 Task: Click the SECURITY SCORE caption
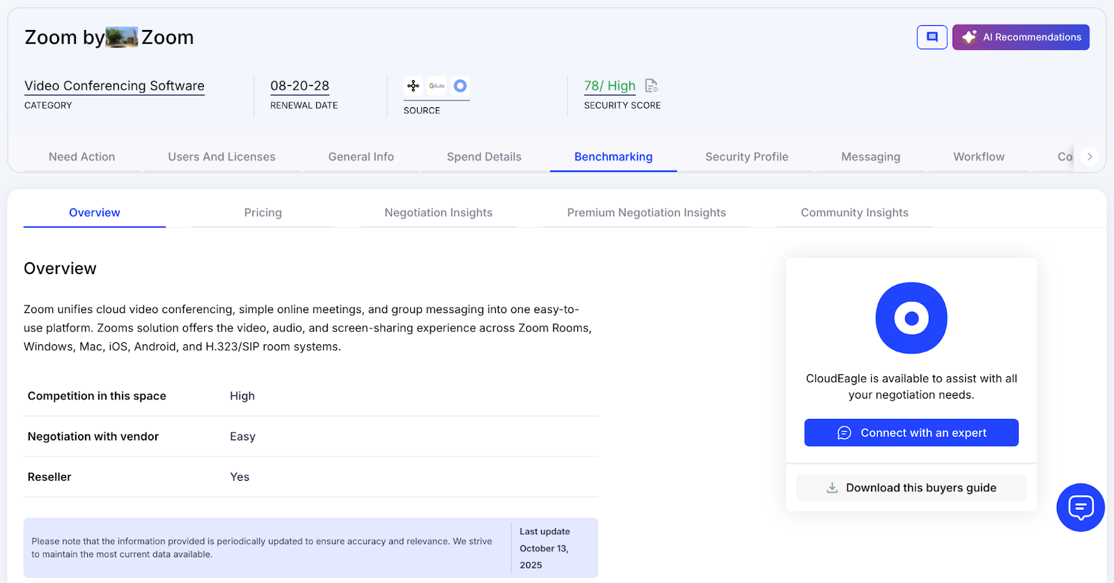coord(622,105)
